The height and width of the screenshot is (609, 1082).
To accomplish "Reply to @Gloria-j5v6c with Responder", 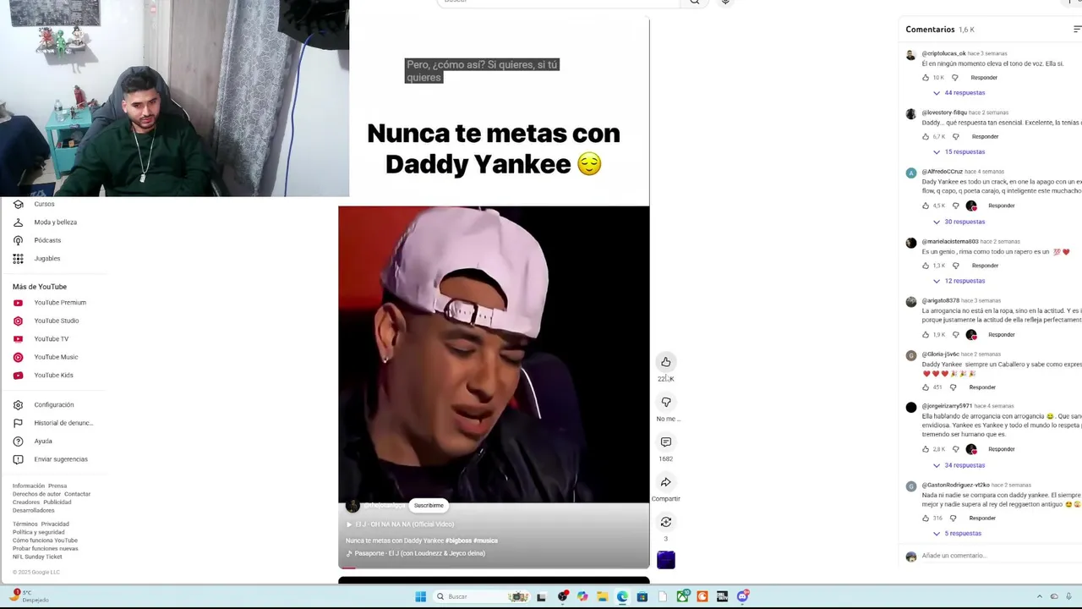I will pos(982,387).
